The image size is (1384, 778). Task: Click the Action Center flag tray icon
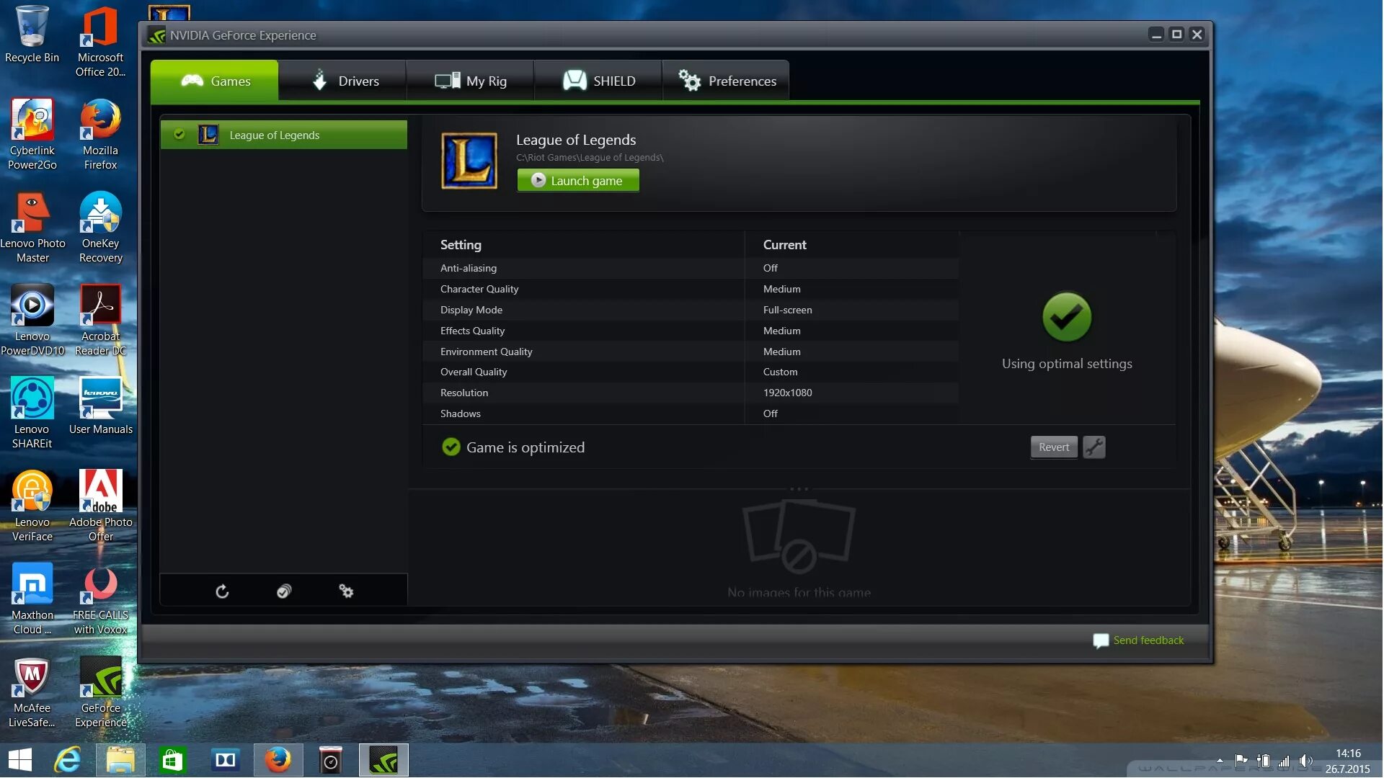tap(1241, 761)
